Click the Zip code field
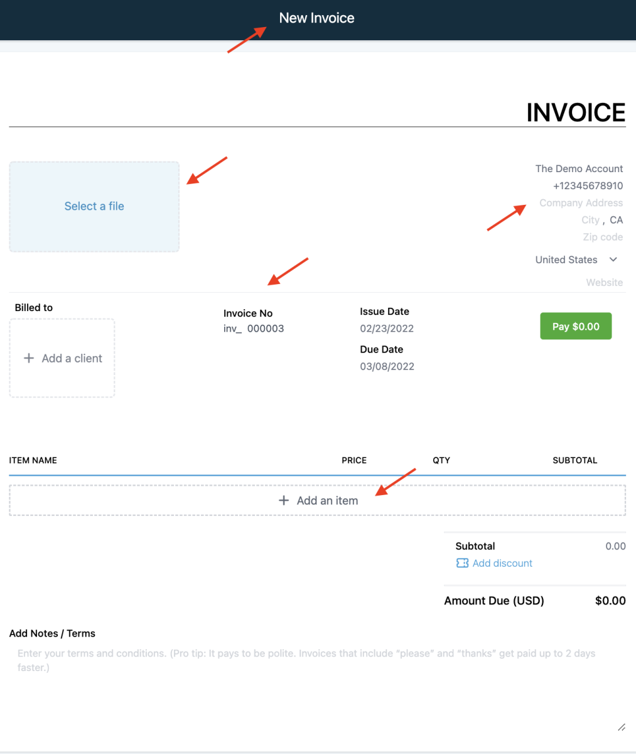This screenshot has width=636, height=754. (x=603, y=237)
